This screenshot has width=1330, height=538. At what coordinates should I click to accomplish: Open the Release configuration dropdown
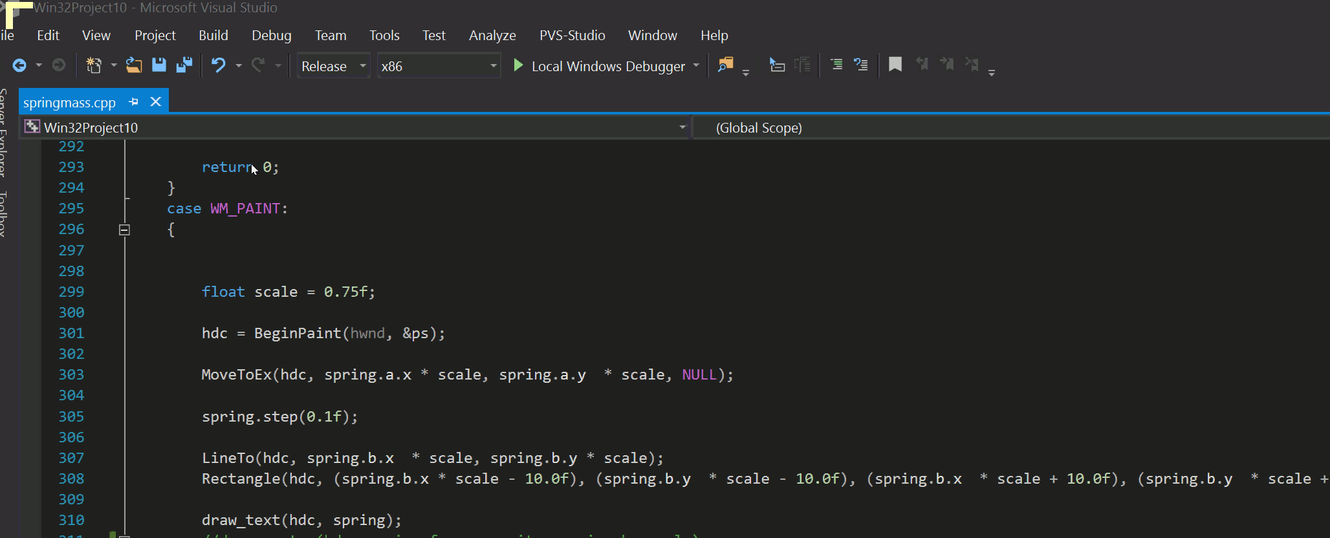[x=334, y=66]
